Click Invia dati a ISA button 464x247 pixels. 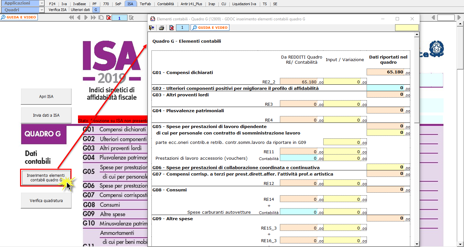pos(46,115)
